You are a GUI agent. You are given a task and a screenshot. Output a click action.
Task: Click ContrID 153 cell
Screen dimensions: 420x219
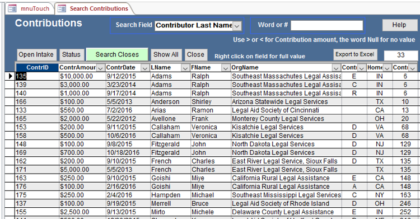[37, 127]
